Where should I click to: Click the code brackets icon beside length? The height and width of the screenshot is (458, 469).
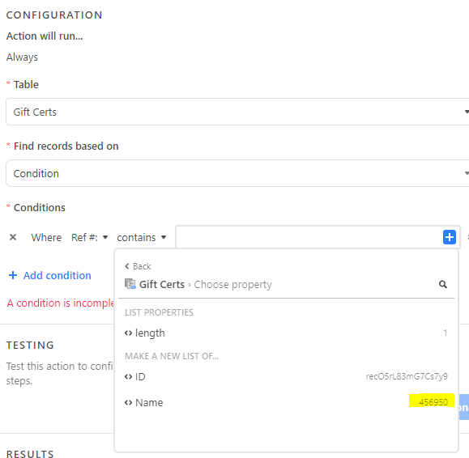[x=128, y=333]
